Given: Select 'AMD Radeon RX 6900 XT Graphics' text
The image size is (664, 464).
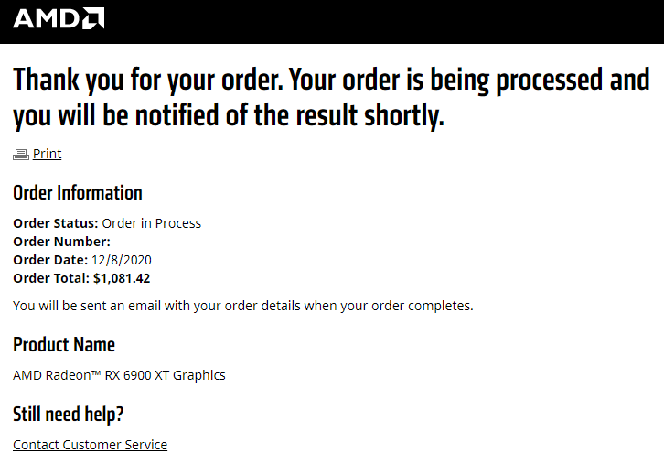Looking at the screenshot, I should coord(119,375).
